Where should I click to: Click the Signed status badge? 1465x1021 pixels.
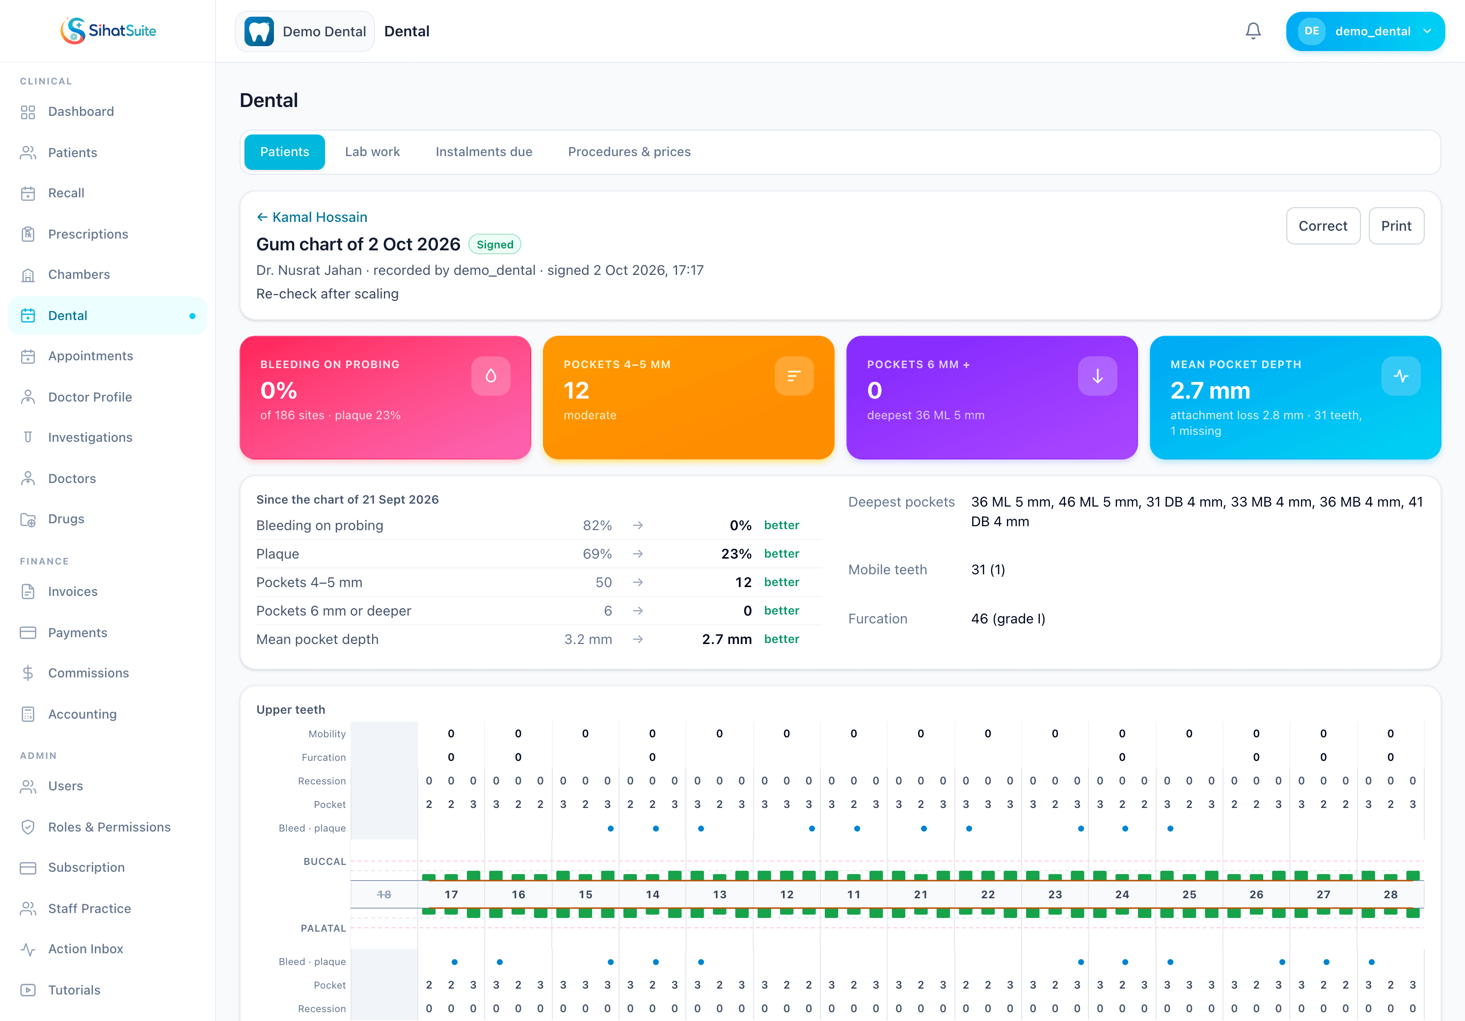pos(494,244)
